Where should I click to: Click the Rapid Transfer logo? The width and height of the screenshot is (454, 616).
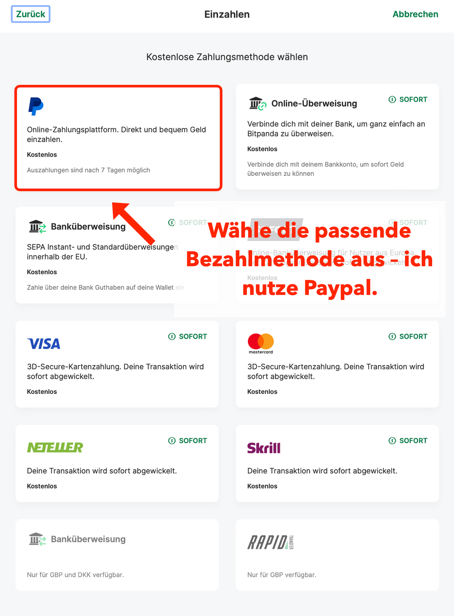point(270,542)
